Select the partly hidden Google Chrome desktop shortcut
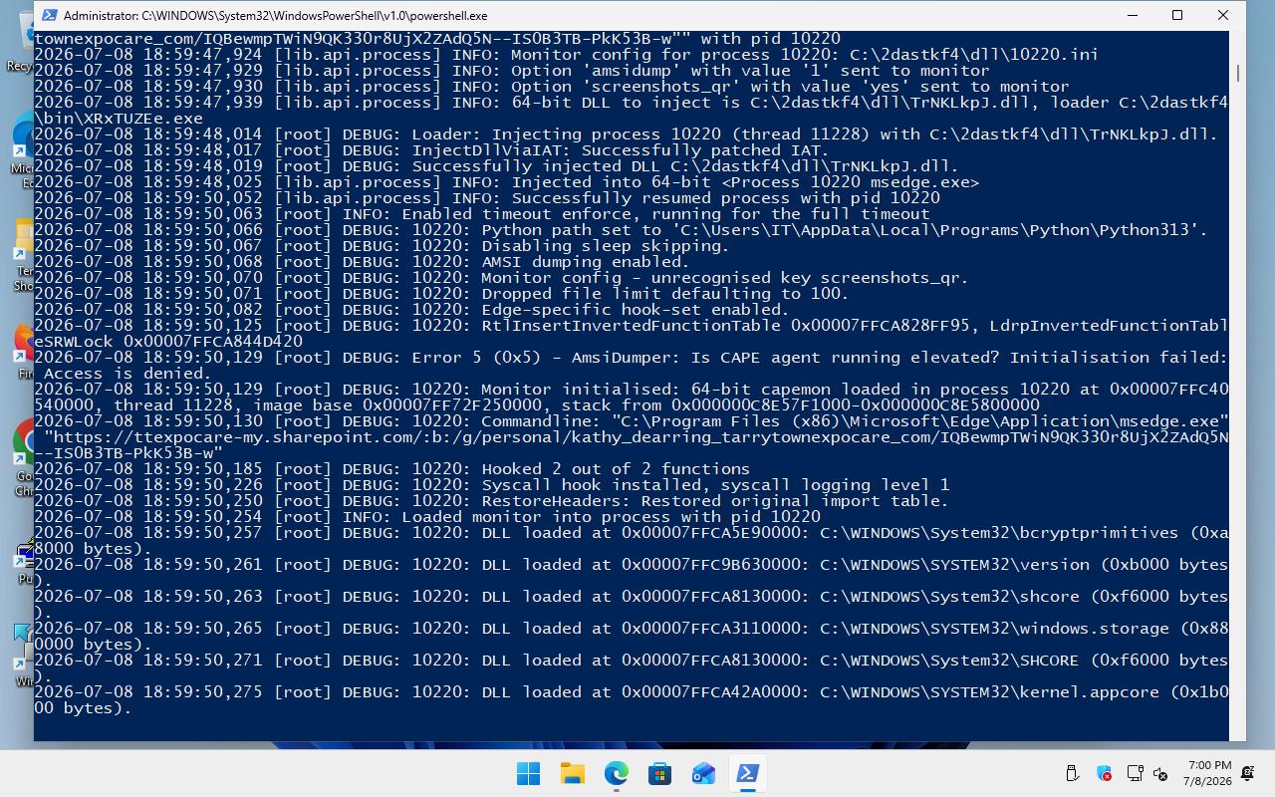 (23, 456)
